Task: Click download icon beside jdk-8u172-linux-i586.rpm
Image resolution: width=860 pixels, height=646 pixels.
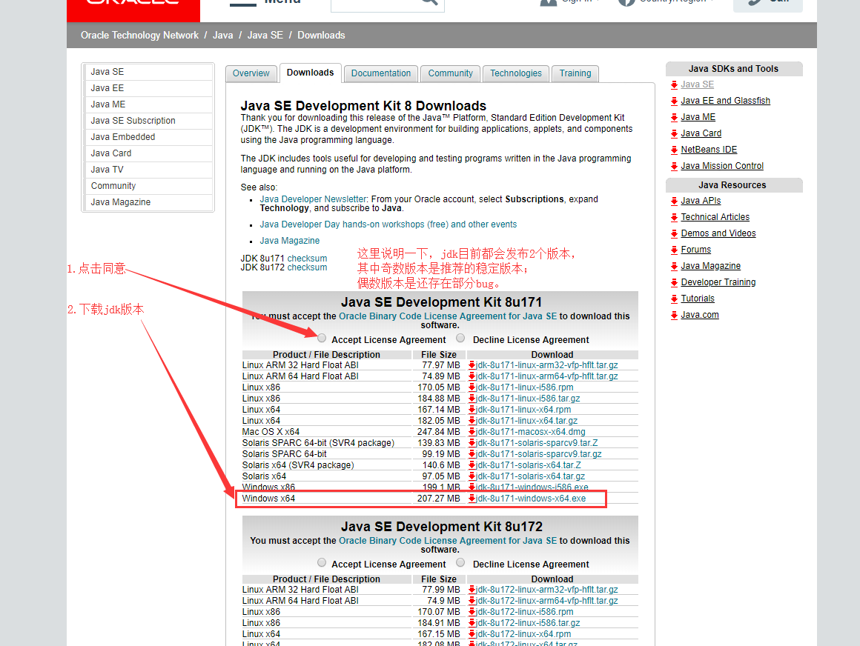Action: [x=472, y=612]
